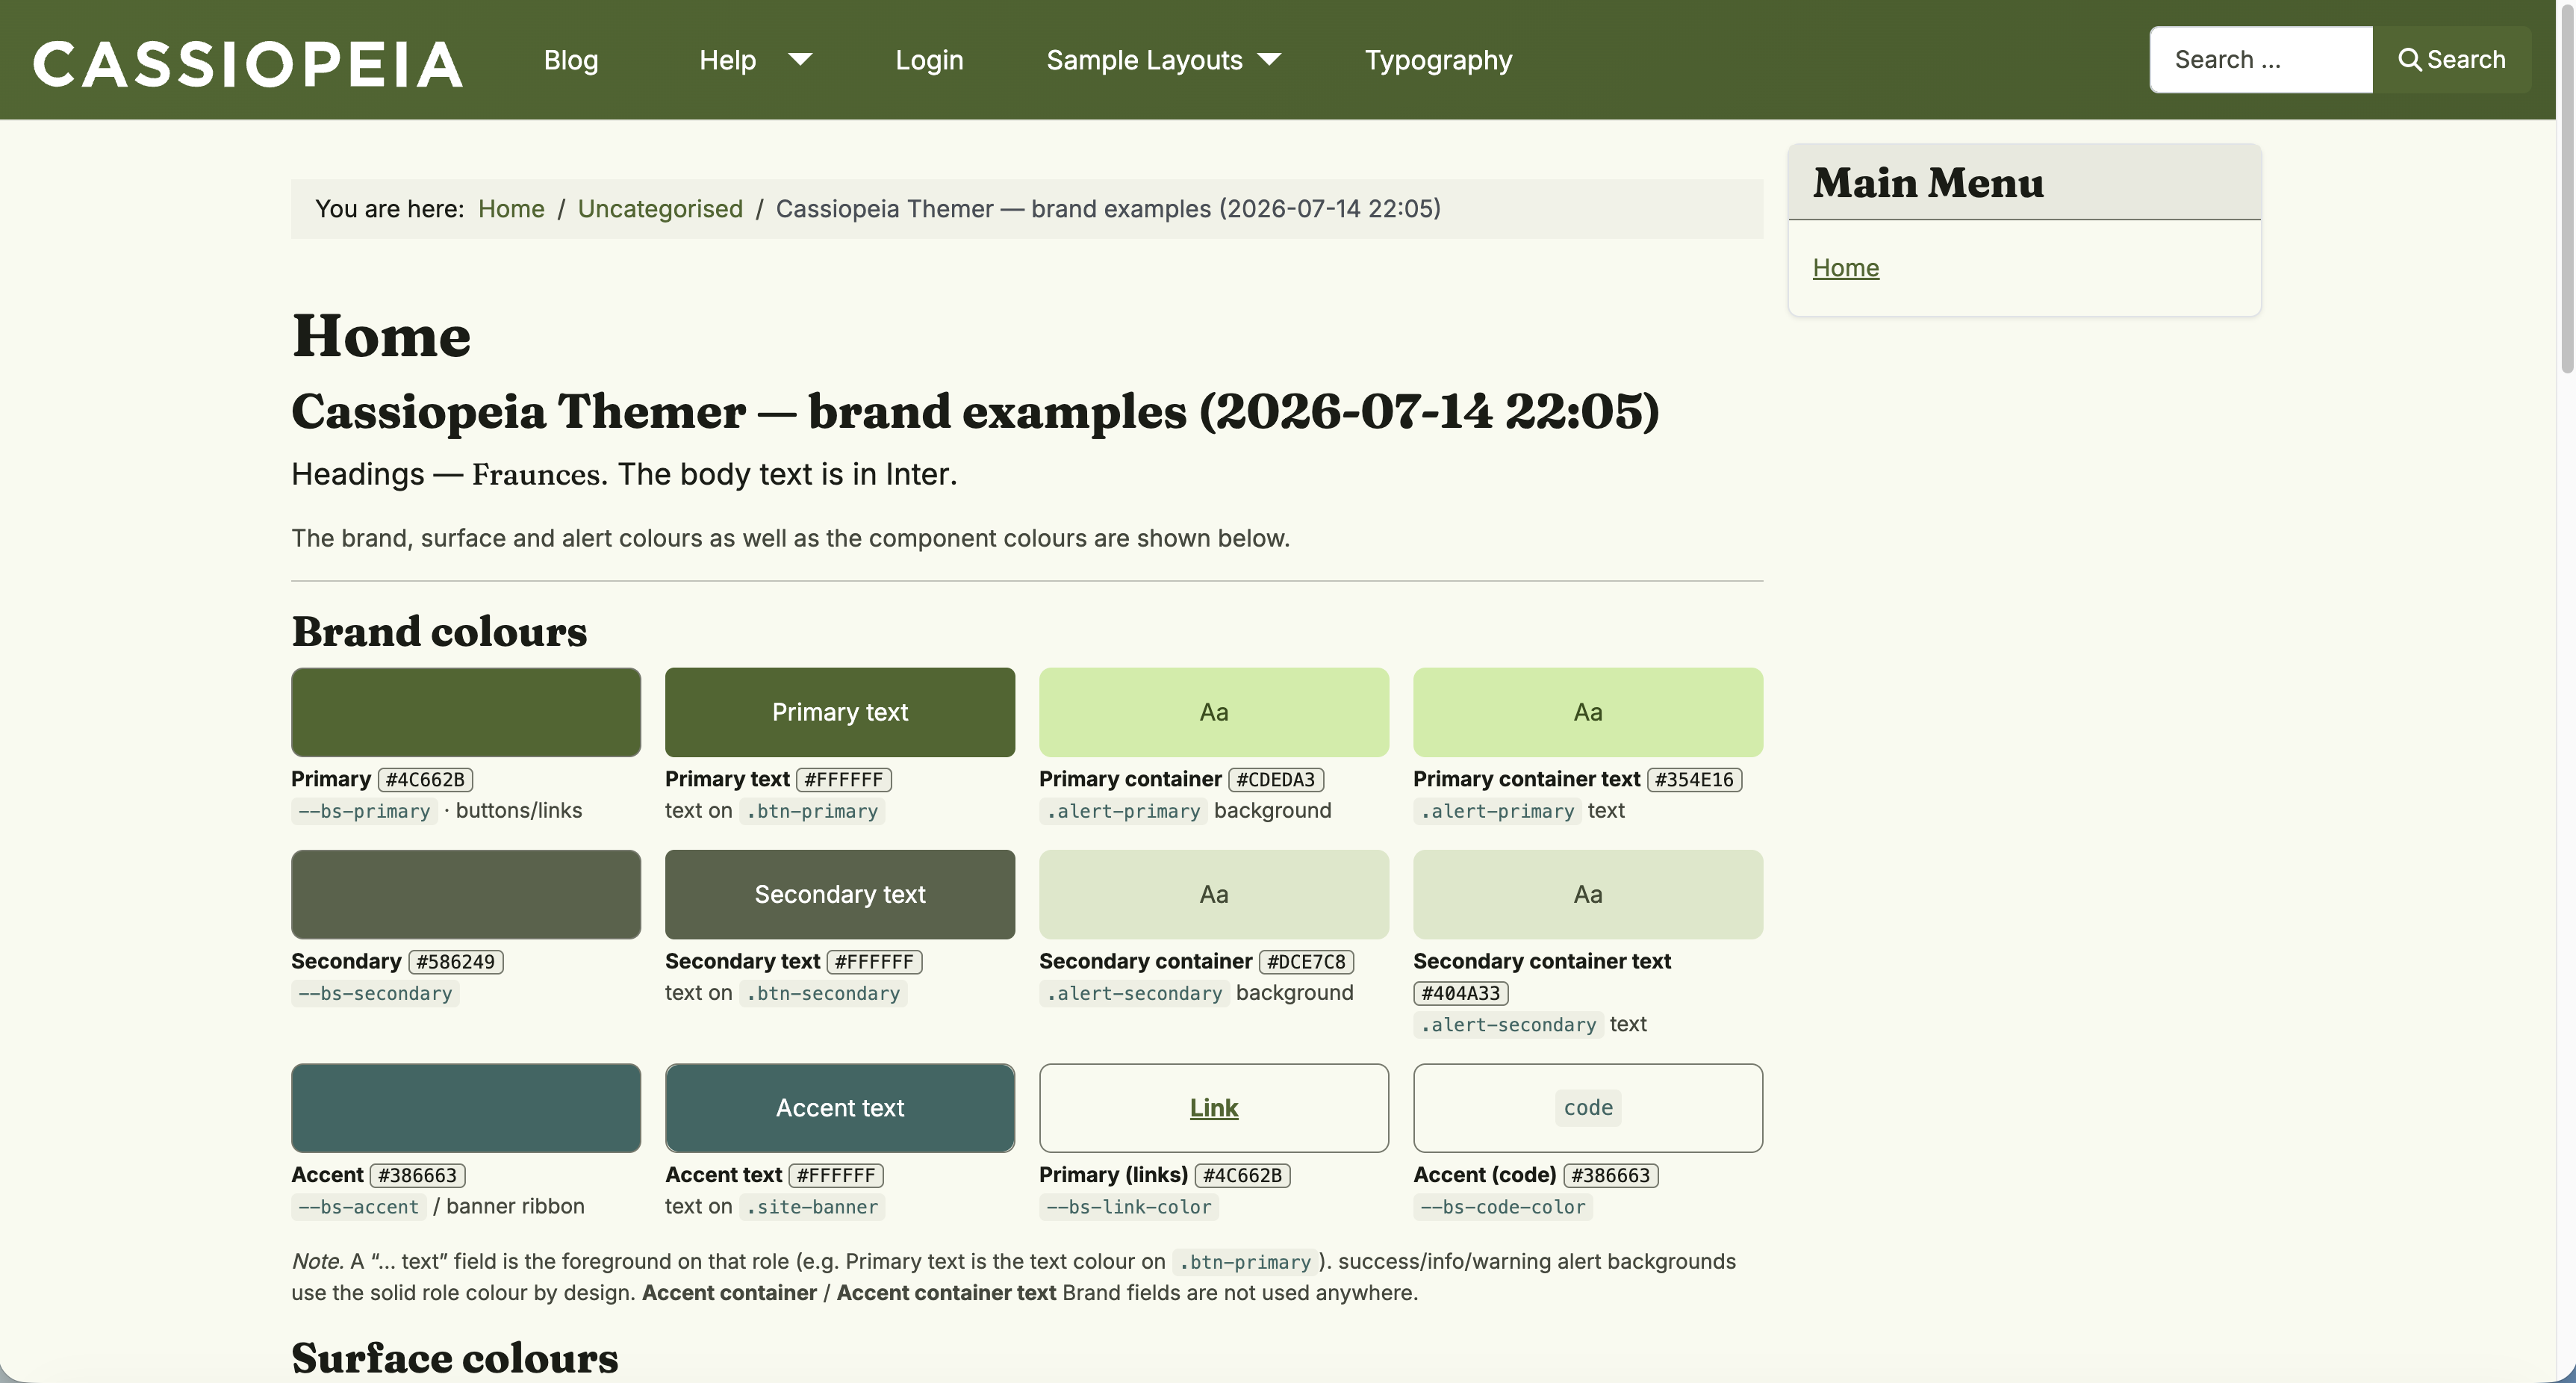Click the Primary colour swatch #4C662B

pyautogui.click(x=466, y=712)
